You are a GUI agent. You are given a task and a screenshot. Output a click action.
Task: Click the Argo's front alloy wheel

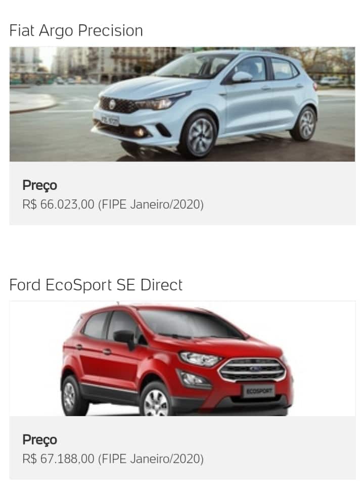[199, 136]
